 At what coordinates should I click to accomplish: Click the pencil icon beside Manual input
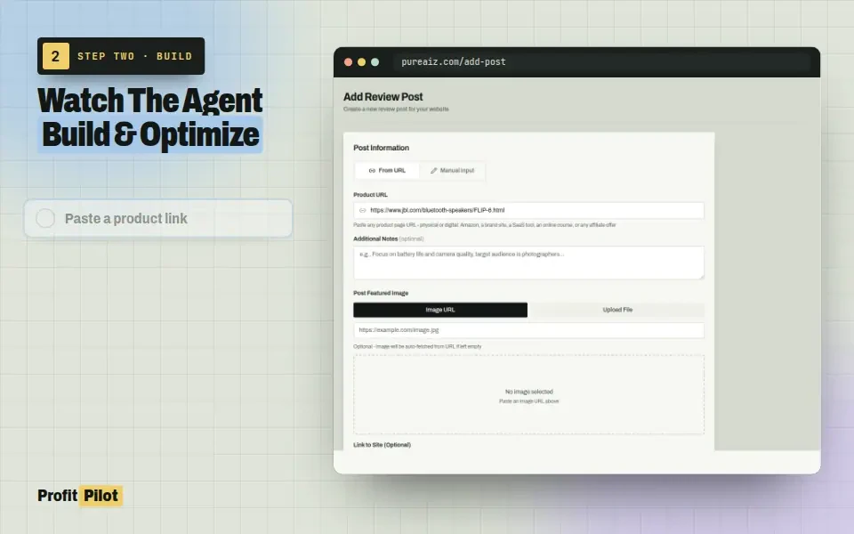coord(434,171)
